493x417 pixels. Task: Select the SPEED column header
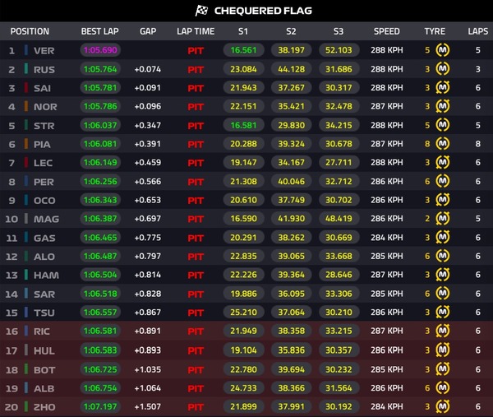pos(387,31)
